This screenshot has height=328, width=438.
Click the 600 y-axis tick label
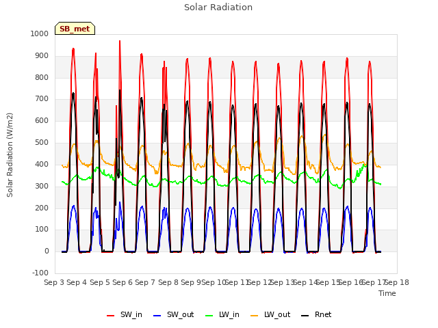pos(42,120)
